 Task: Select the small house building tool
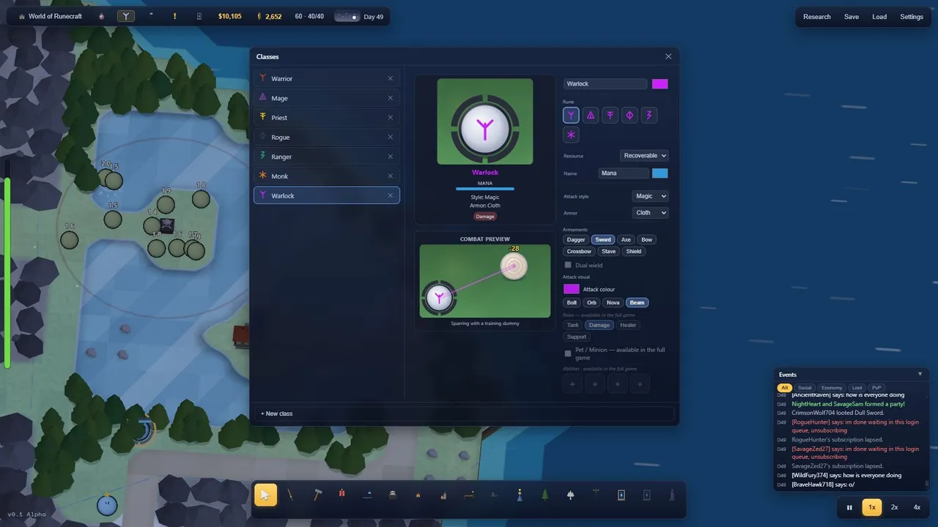coord(418,495)
